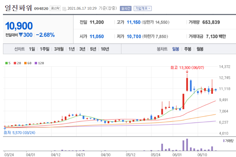Click the 시가 value 11,050
The image size is (236, 157).
pyautogui.click(x=97, y=36)
